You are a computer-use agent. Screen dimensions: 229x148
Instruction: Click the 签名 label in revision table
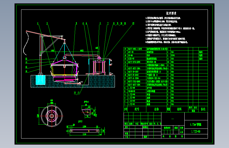(x=151, y=124)
